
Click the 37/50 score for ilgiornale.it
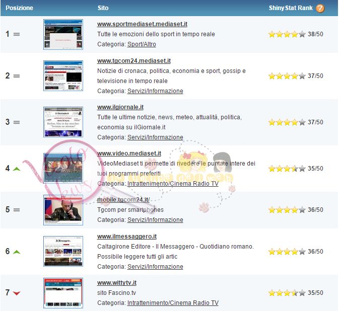click(315, 122)
